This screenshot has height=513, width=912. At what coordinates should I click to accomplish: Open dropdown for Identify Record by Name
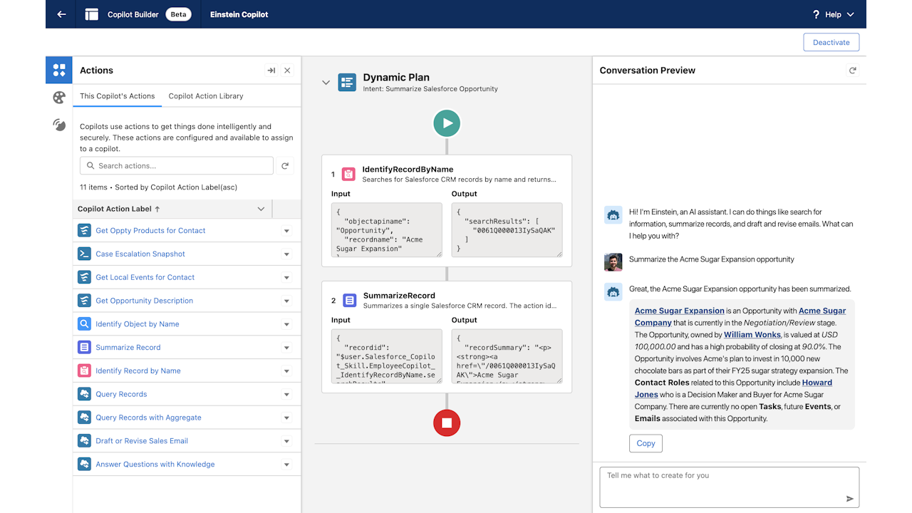286,371
